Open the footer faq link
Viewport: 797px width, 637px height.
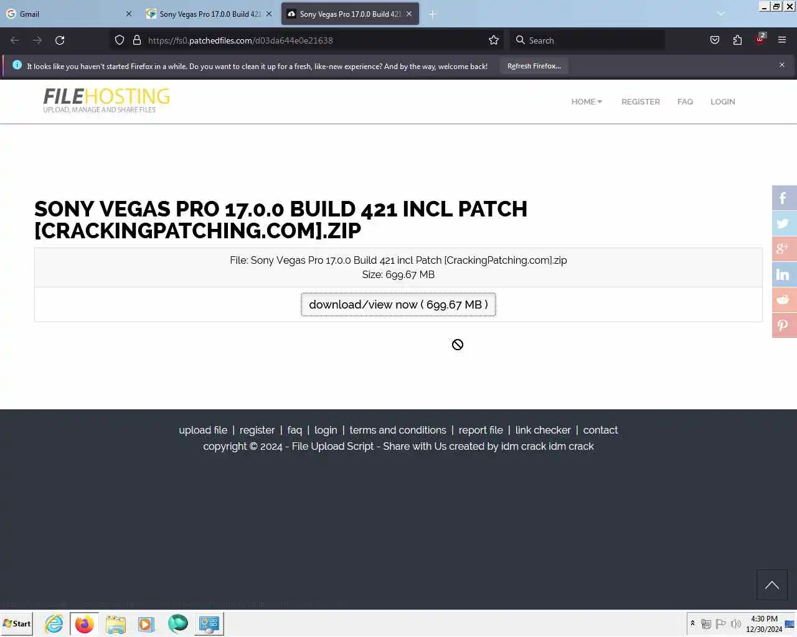click(295, 430)
